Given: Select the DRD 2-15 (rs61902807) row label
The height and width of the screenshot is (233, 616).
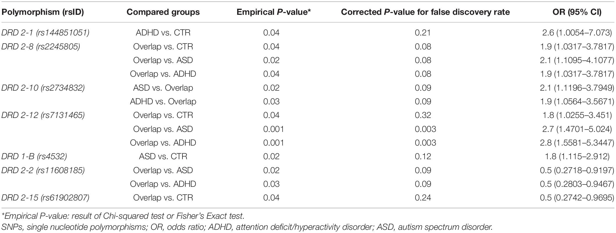Looking at the screenshot, I should (45, 198).
